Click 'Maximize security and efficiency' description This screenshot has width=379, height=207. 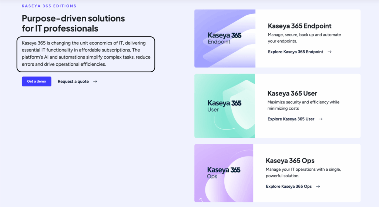click(x=303, y=105)
